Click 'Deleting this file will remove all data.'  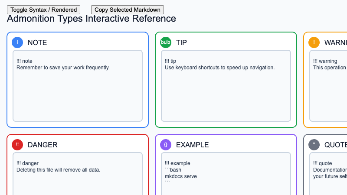coord(59,170)
